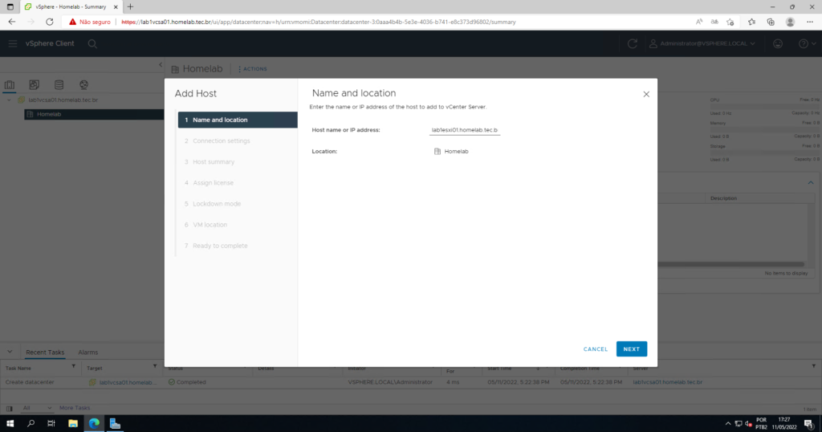The image size is (822, 432).
Task: Open Task View on taskbar
Action: tap(51, 424)
